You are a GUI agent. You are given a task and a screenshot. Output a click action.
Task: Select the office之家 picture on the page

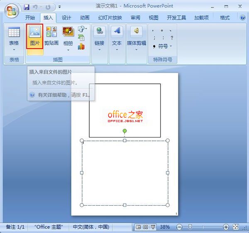click(125, 110)
